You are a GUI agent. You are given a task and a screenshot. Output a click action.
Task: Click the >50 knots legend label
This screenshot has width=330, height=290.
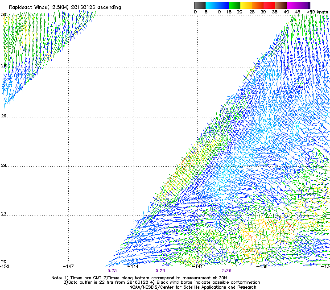click(x=317, y=12)
